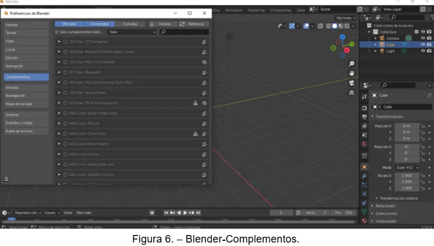Click the add-on search field

click(184, 32)
